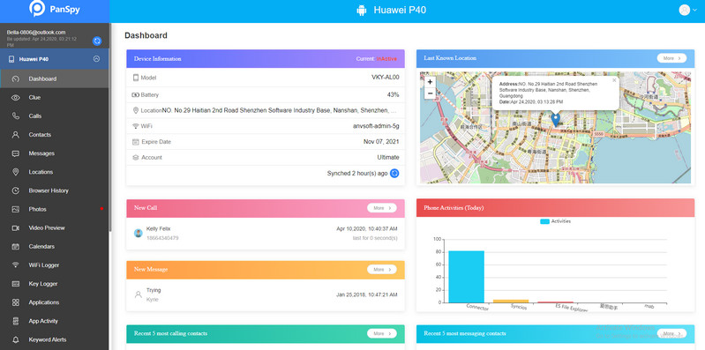Refresh account data with the sidebar sync icon
The height and width of the screenshot is (350, 705).
97,41
